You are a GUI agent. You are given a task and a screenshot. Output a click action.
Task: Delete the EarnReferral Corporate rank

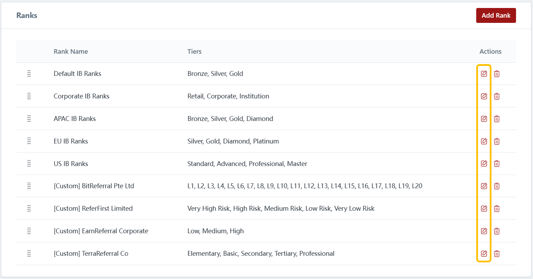pos(497,231)
